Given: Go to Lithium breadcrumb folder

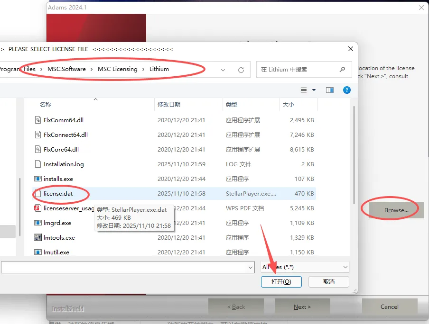Looking at the screenshot, I should tap(159, 69).
